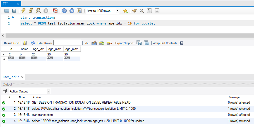Sort by the id column header

13,49
